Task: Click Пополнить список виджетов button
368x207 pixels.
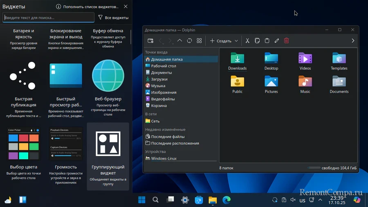Action: (88, 7)
